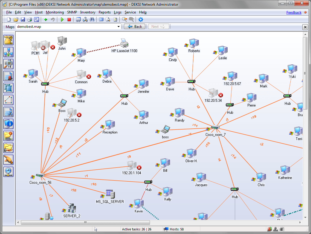The height and width of the screenshot is (234, 311).
Task: Open the Inventory menu
Action: 88,12
